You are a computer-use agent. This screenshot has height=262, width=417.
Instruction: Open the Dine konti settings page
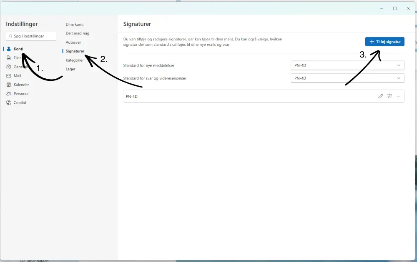click(75, 25)
